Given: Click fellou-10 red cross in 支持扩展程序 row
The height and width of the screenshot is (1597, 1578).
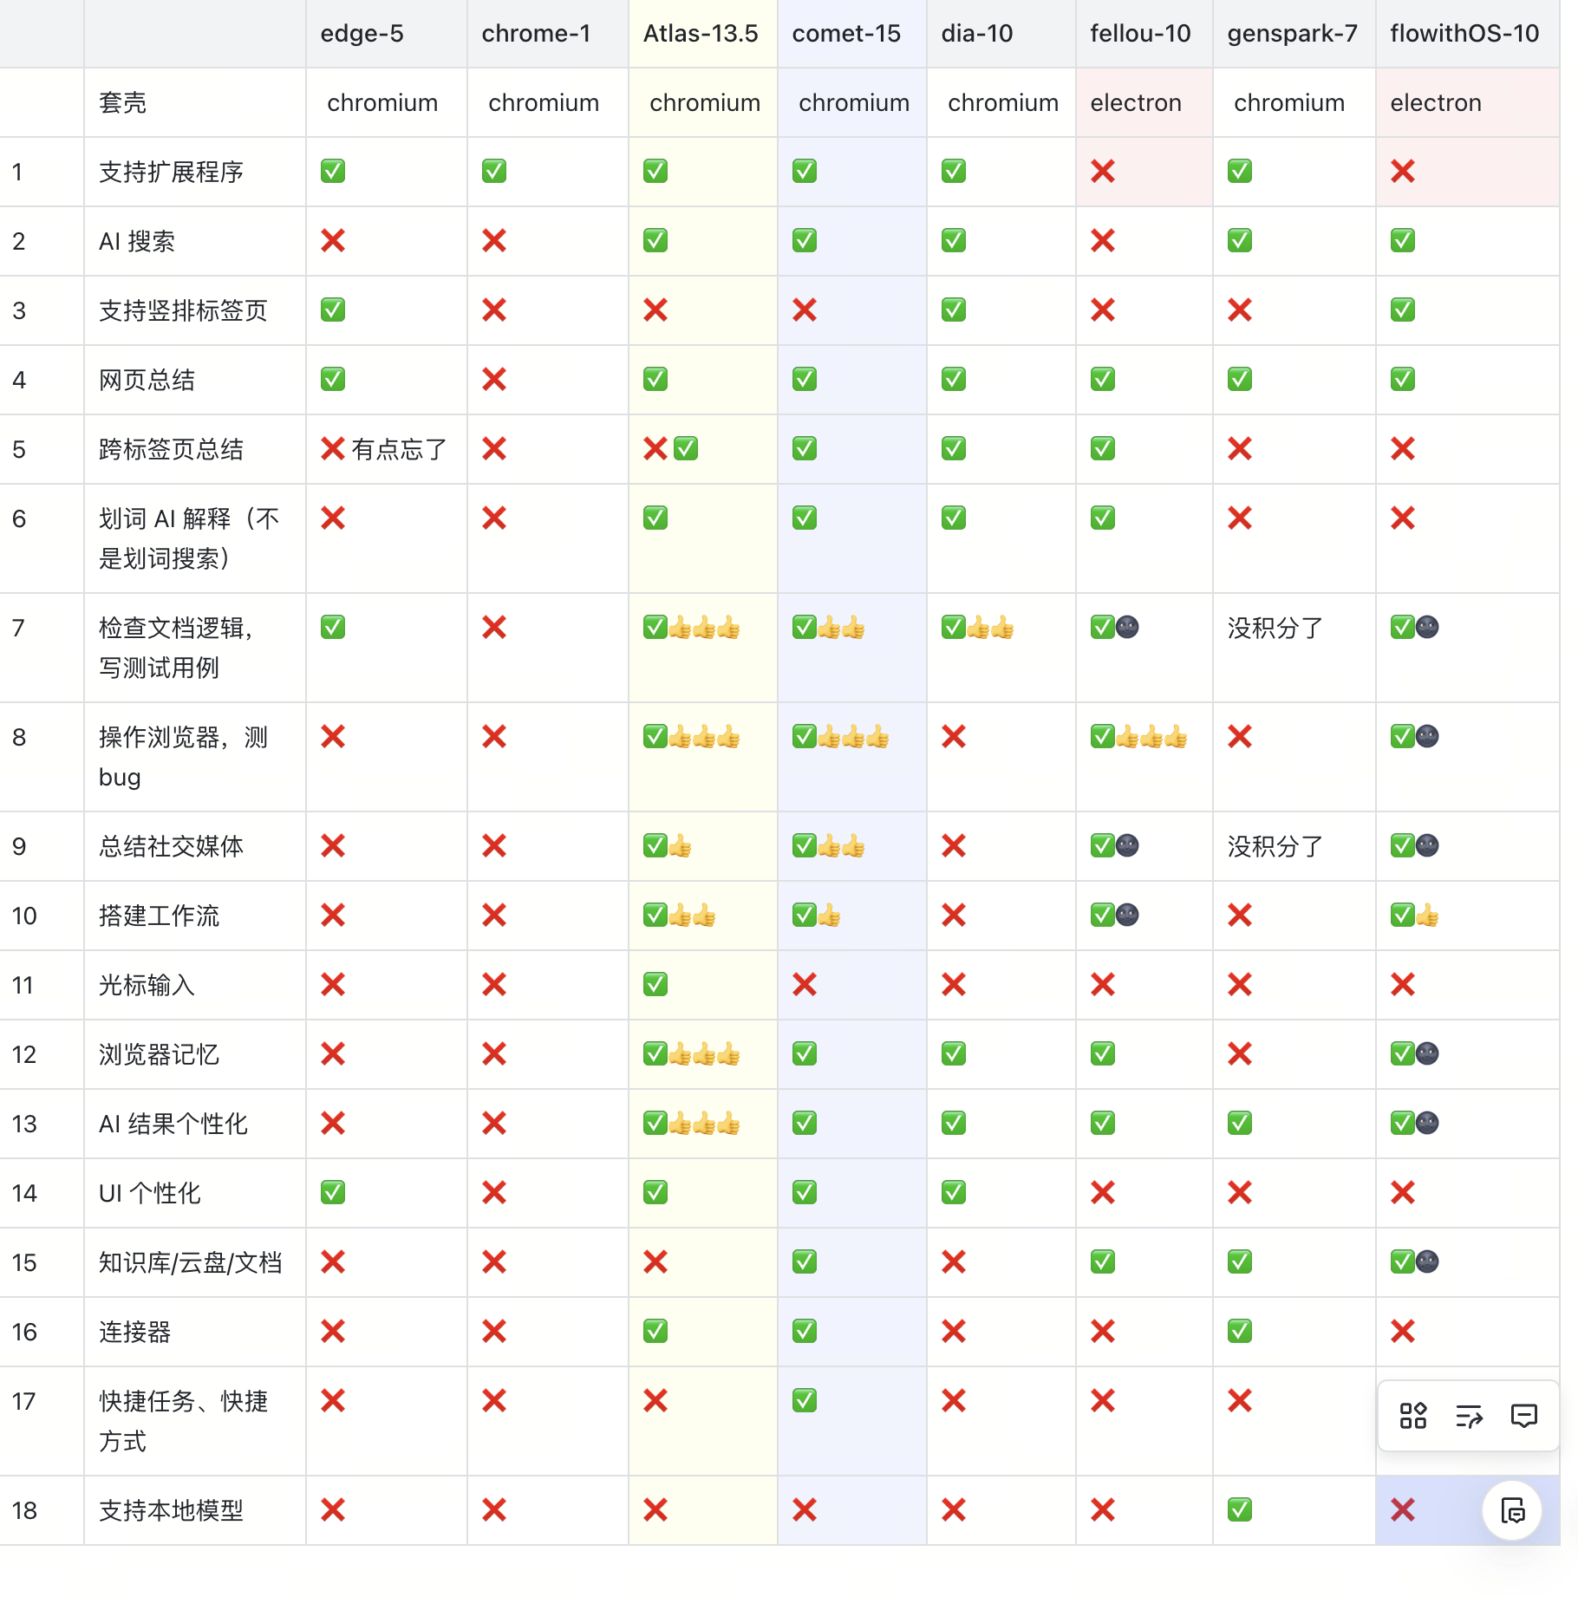Looking at the screenshot, I should tap(1103, 172).
